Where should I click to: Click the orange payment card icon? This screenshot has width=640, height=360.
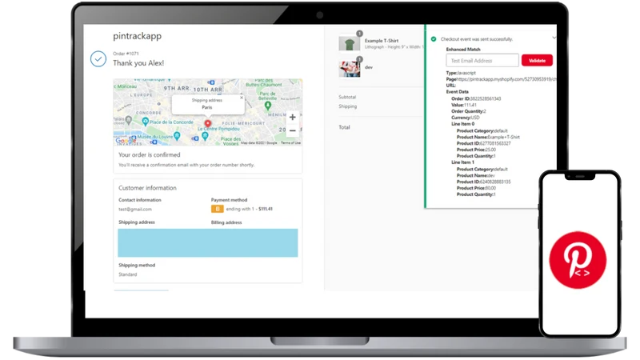pos(217,209)
